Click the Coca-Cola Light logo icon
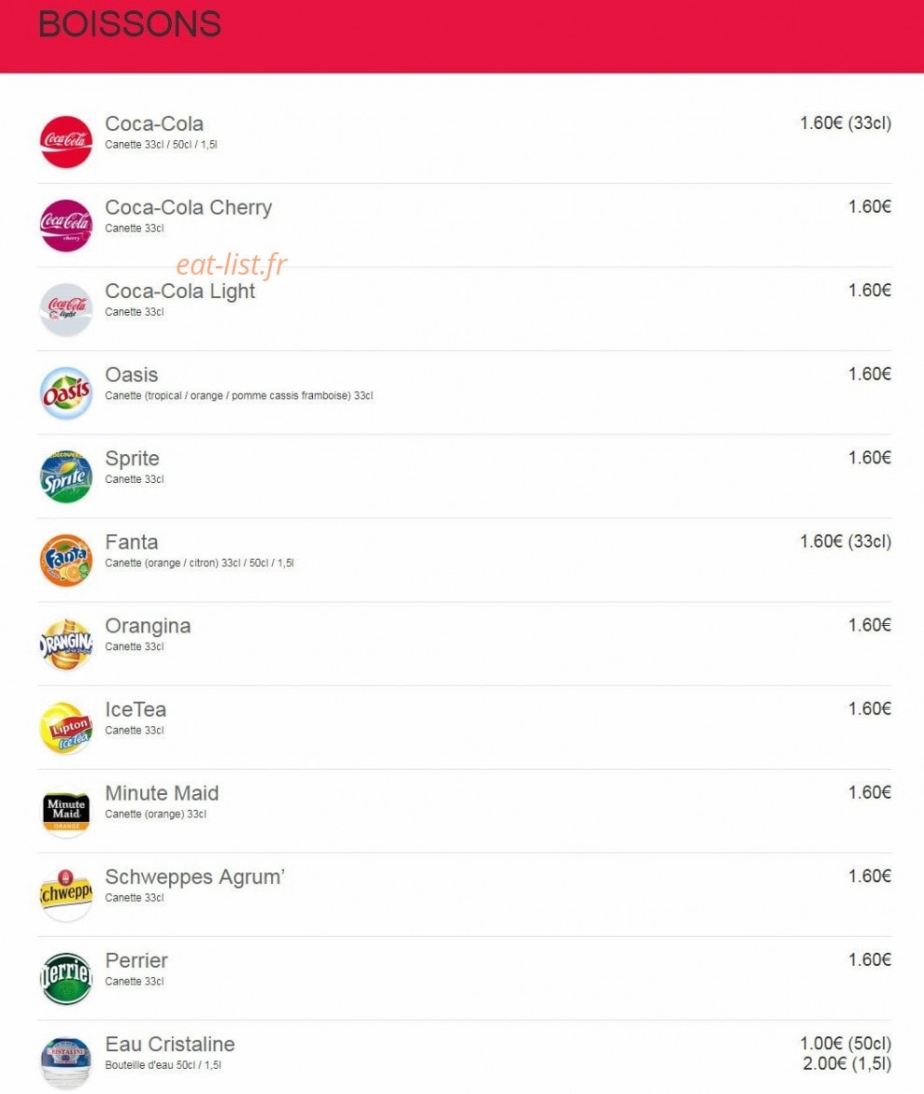The width and height of the screenshot is (924, 1094). tap(65, 310)
